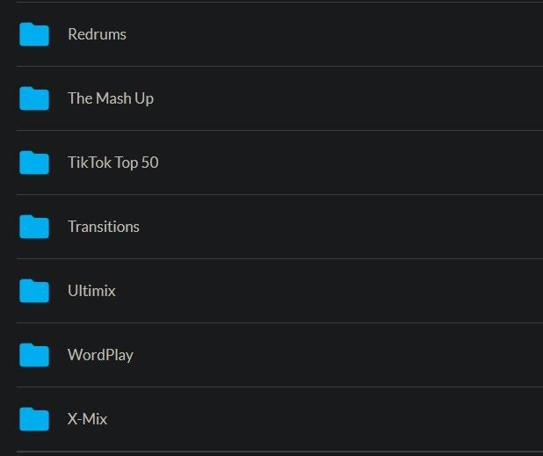Screen dimensions: 543x456
Task: Click the X-Mix folder name text
Action: 87,419
